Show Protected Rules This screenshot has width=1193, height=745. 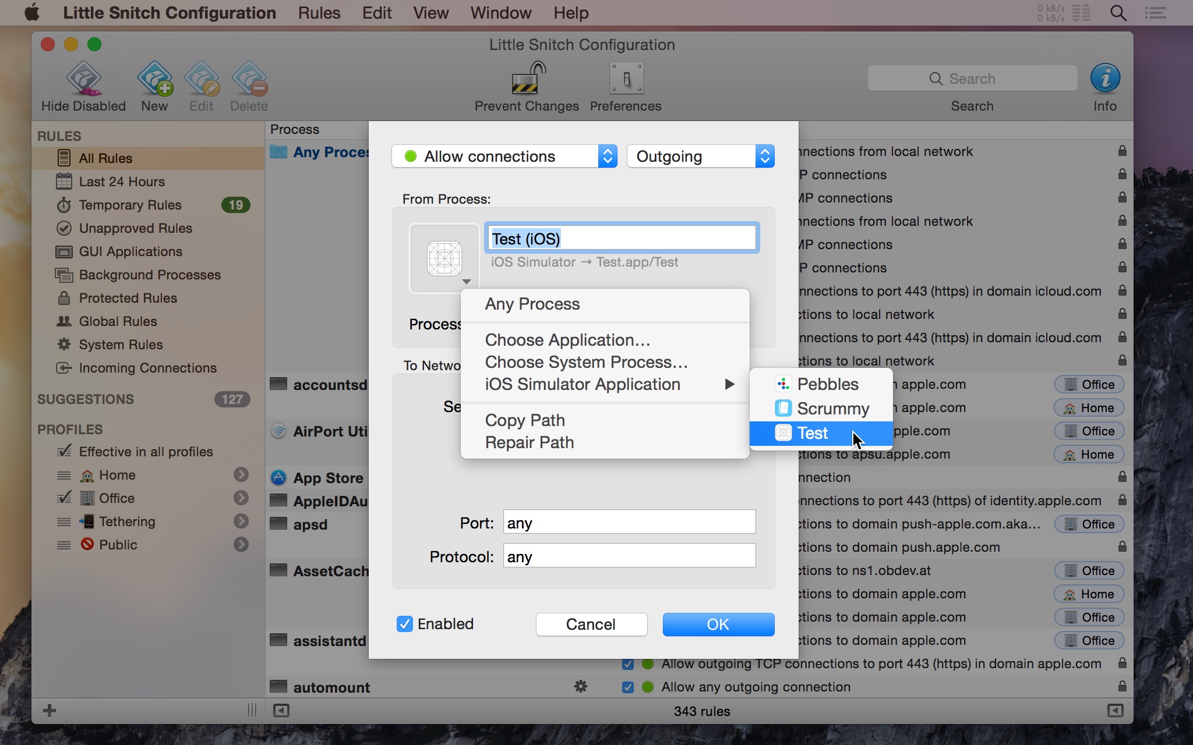pyautogui.click(x=149, y=298)
